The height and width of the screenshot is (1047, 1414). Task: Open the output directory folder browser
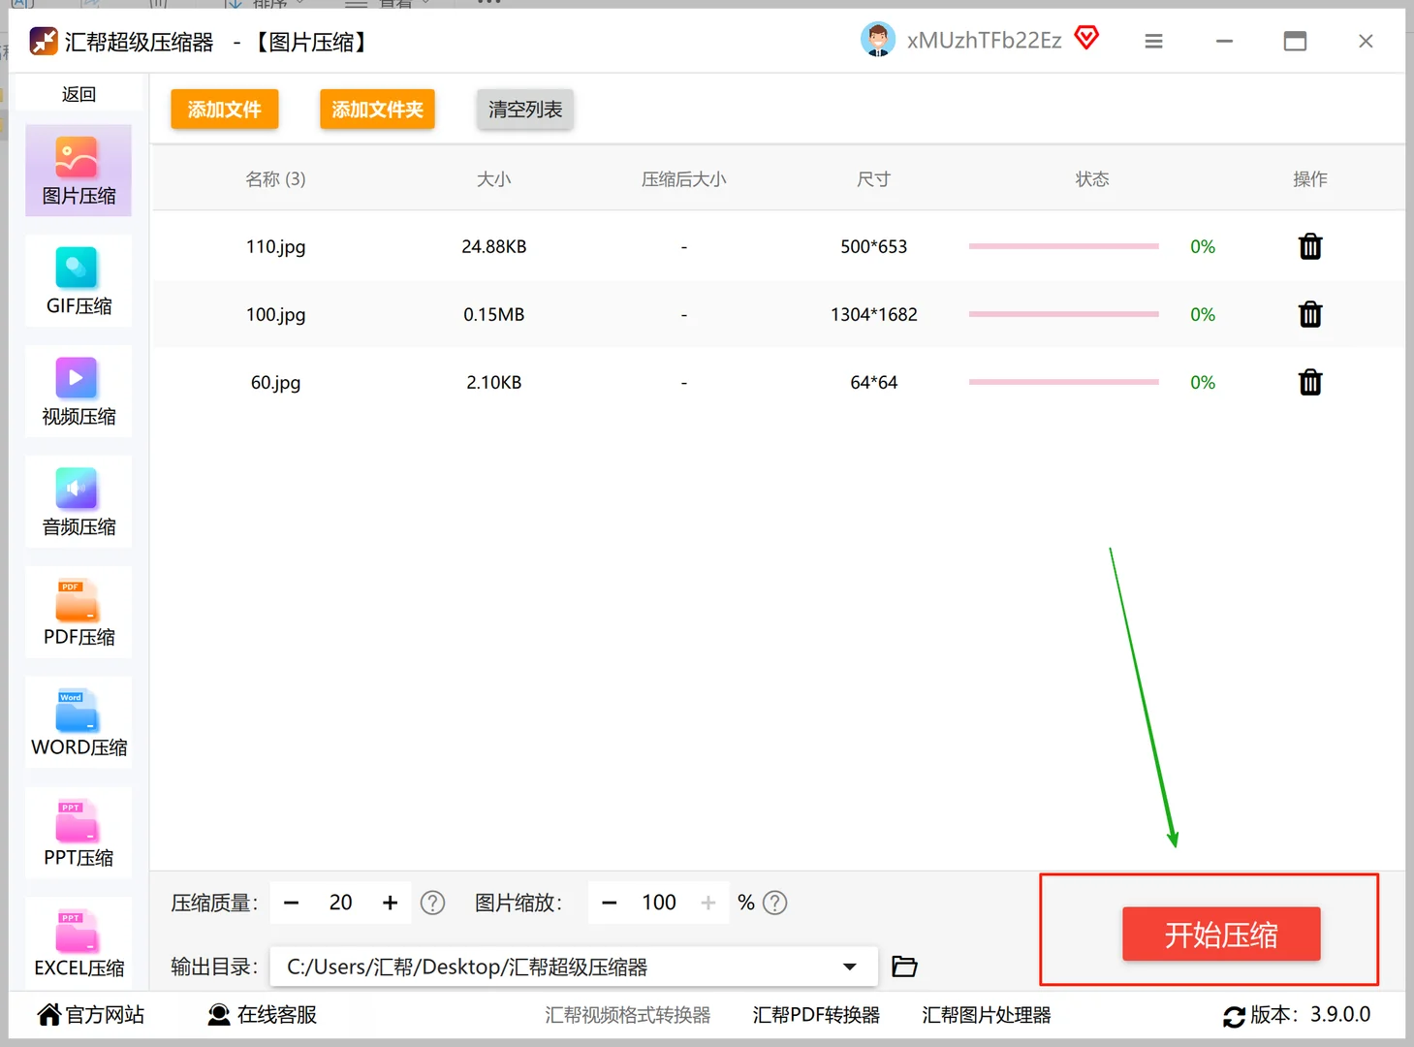903,966
